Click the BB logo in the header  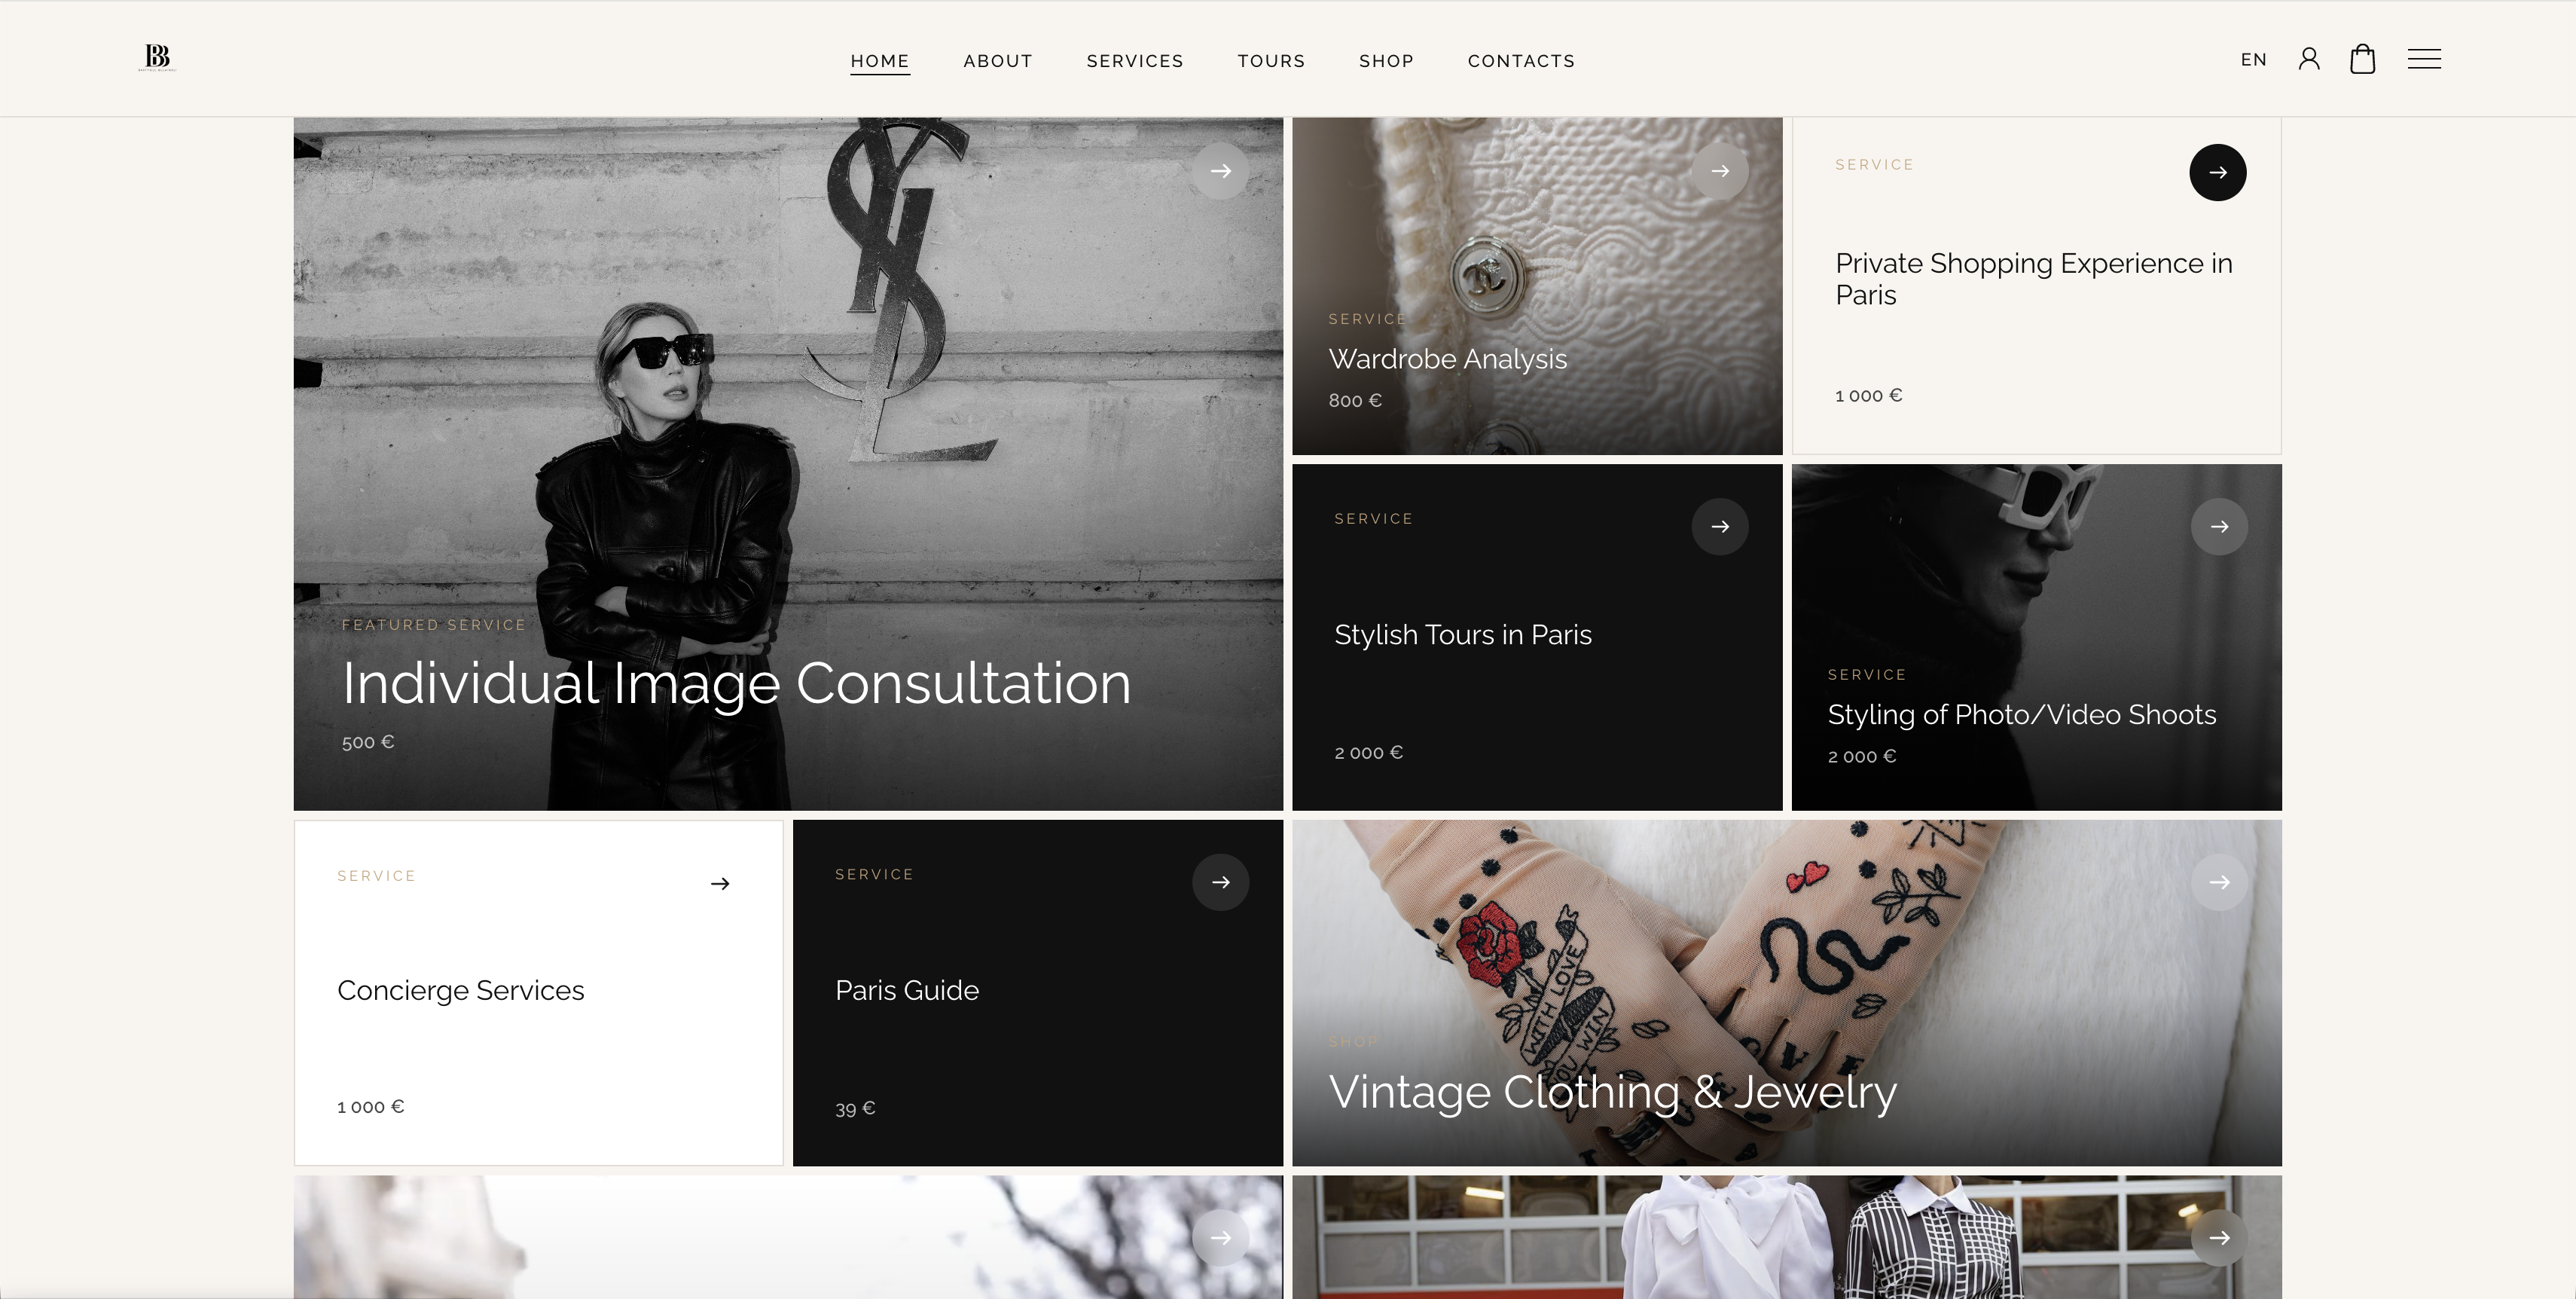tap(157, 58)
